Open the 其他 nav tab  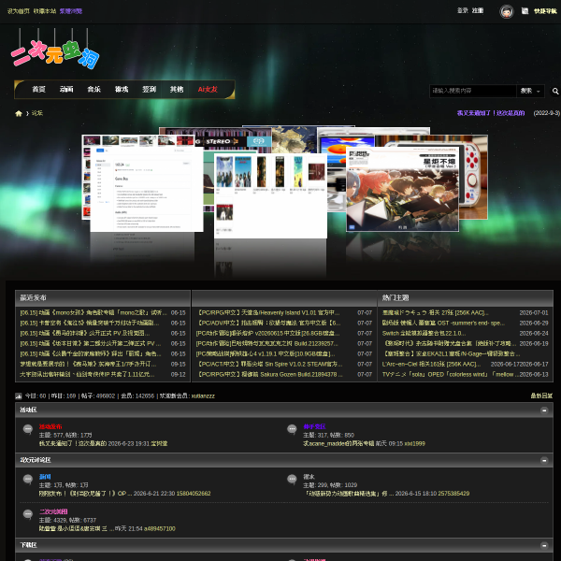[177, 89]
